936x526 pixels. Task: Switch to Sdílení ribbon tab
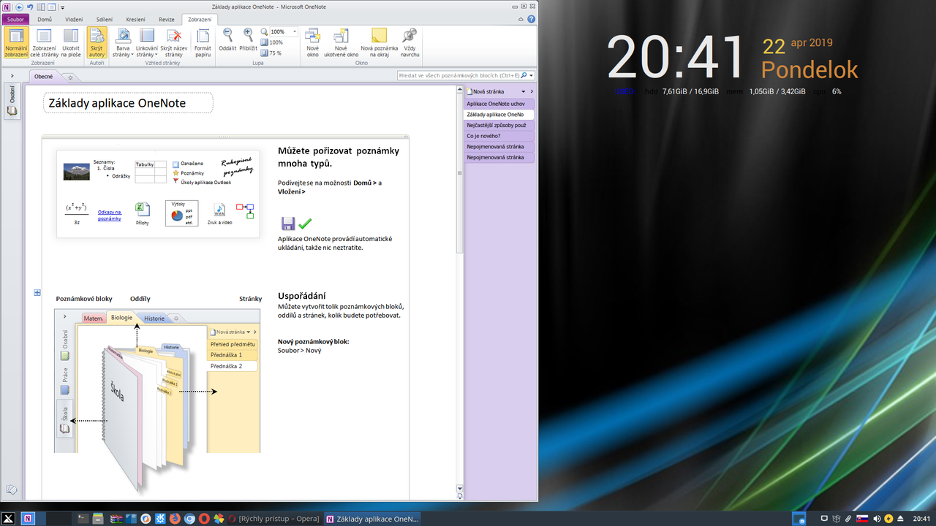[x=105, y=20]
